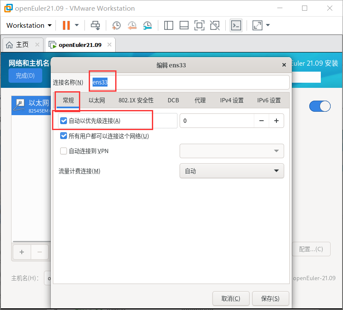343x310 pixels.
Task: Close the 编辑 ens33 dialog
Action: [x=284, y=65]
